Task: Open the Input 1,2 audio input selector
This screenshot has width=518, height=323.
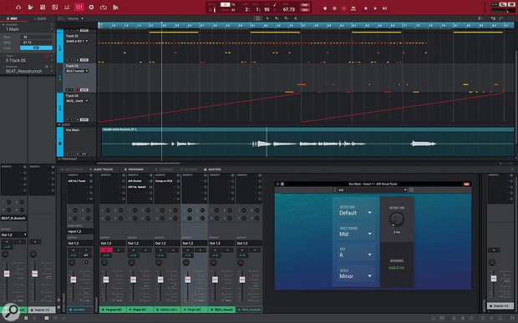Action: click(x=80, y=231)
